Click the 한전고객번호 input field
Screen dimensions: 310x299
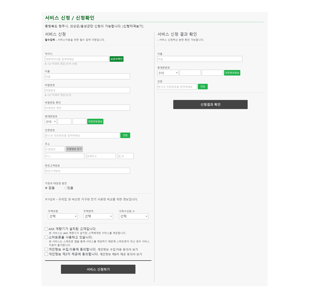coord(87,171)
